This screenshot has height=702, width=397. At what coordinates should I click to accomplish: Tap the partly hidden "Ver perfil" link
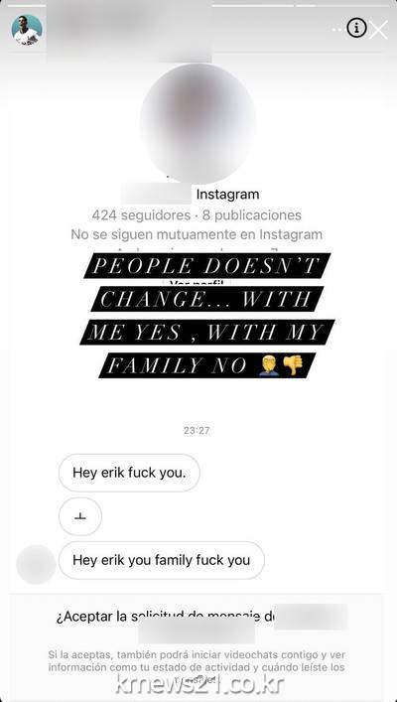click(199, 283)
